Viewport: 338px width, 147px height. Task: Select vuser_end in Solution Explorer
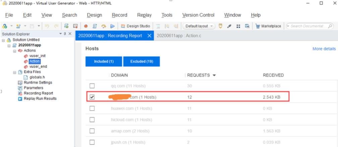(x=38, y=67)
